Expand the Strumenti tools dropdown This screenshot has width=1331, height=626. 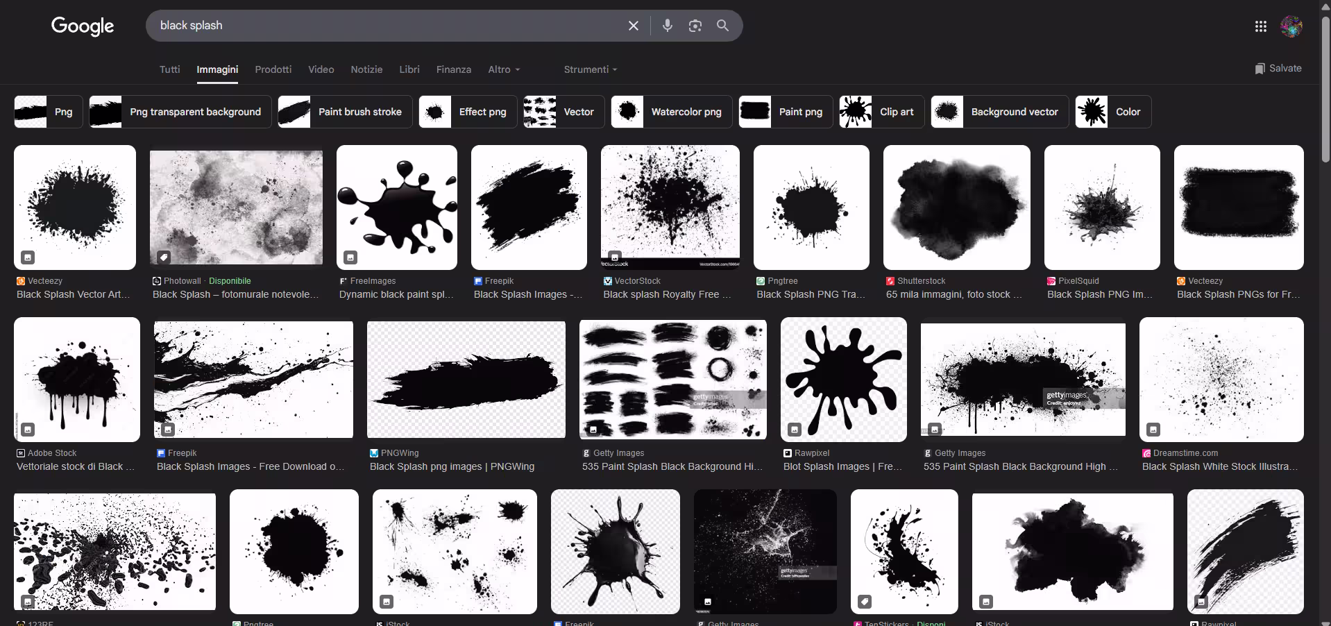tap(590, 69)
